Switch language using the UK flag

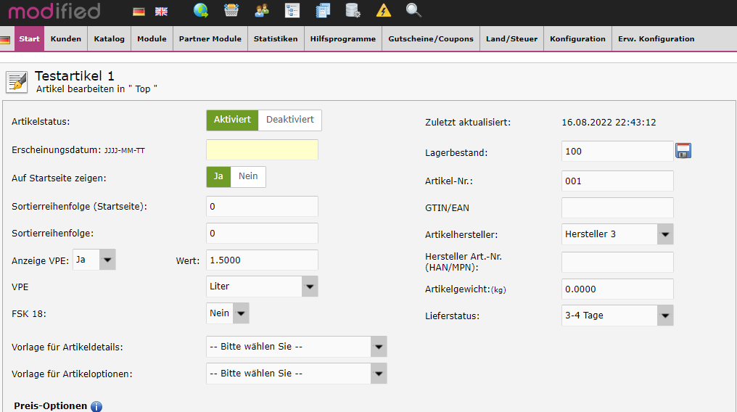click(x=161, y=11)
